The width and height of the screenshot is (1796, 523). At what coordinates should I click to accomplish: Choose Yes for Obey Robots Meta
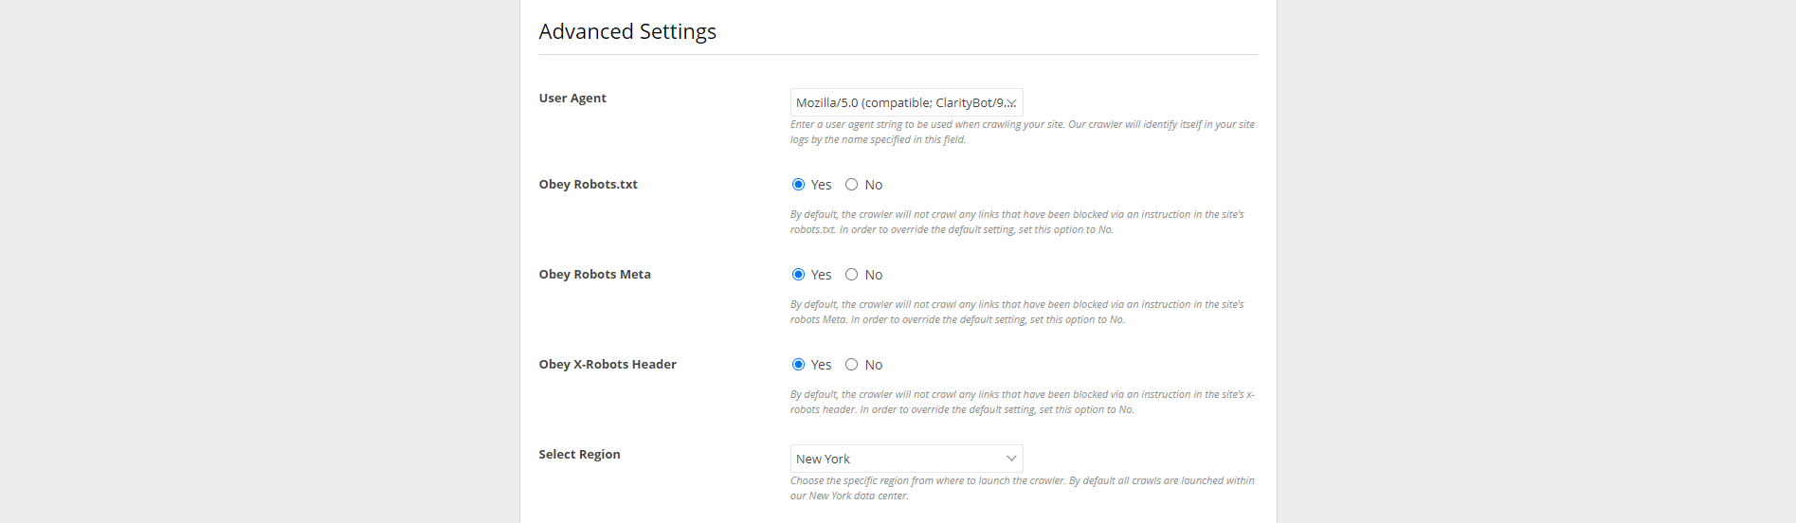tap(798, 275)
